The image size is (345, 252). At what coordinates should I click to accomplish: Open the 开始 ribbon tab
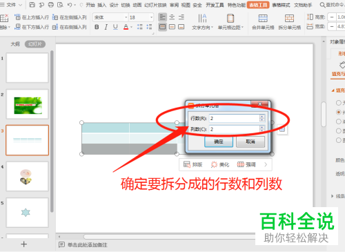(90, 5)
